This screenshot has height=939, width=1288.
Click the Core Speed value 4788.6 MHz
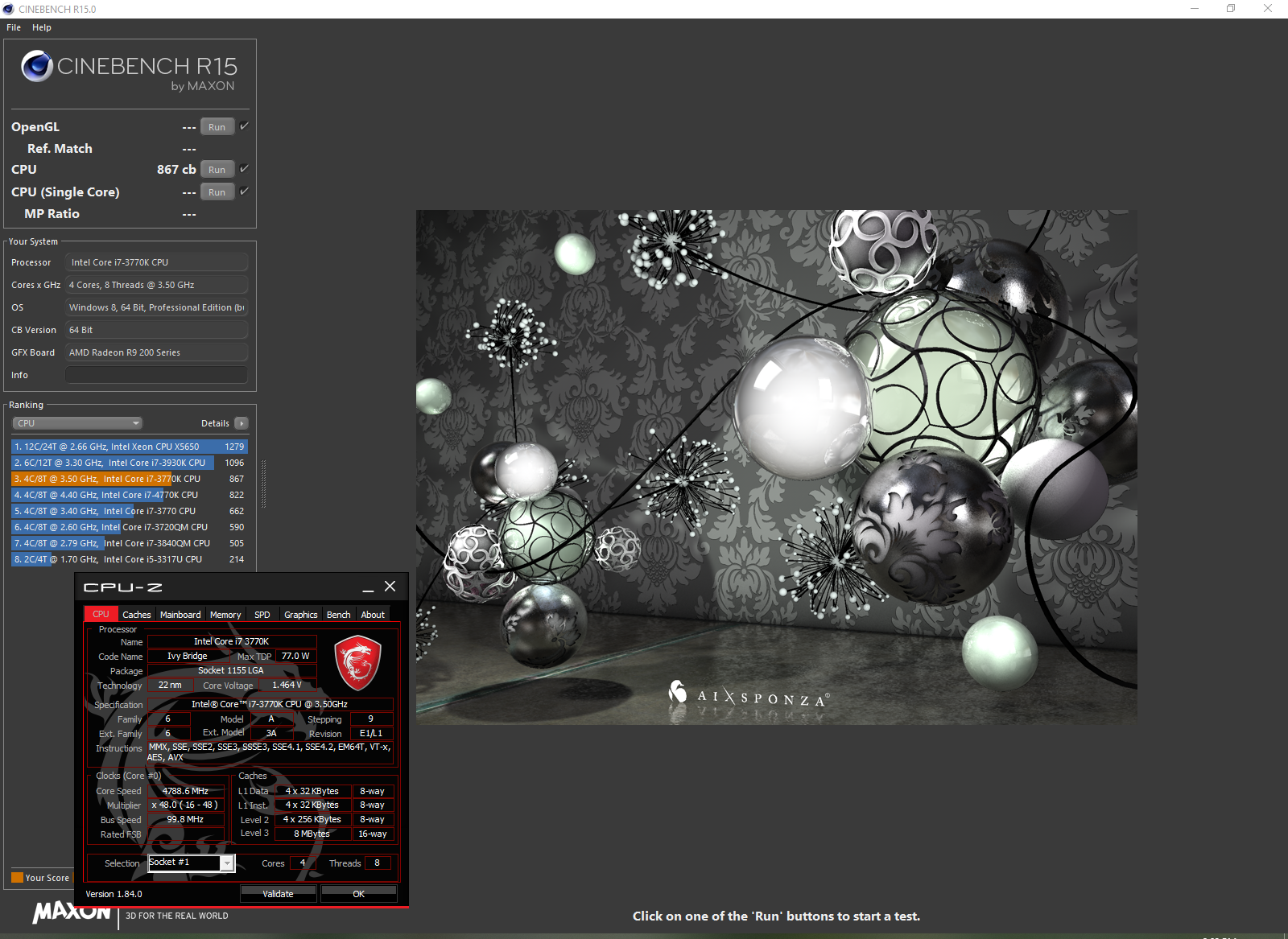click(185, 791)
